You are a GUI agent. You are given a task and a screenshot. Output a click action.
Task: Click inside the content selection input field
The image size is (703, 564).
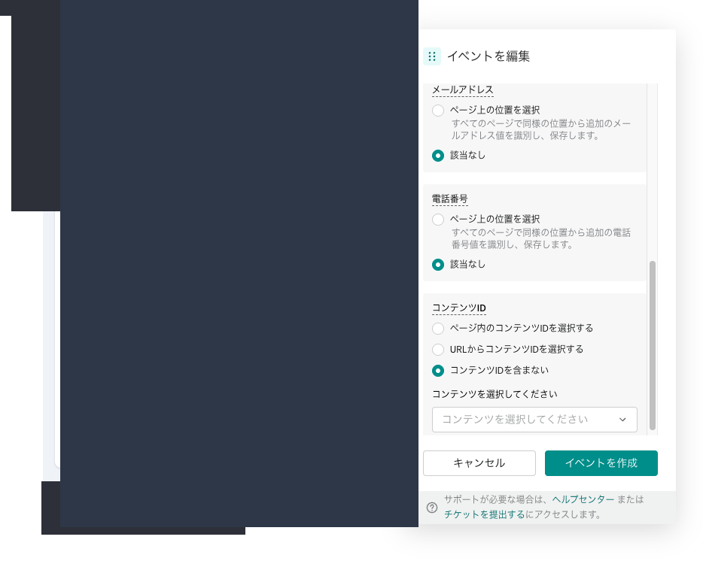pos(519,420)
